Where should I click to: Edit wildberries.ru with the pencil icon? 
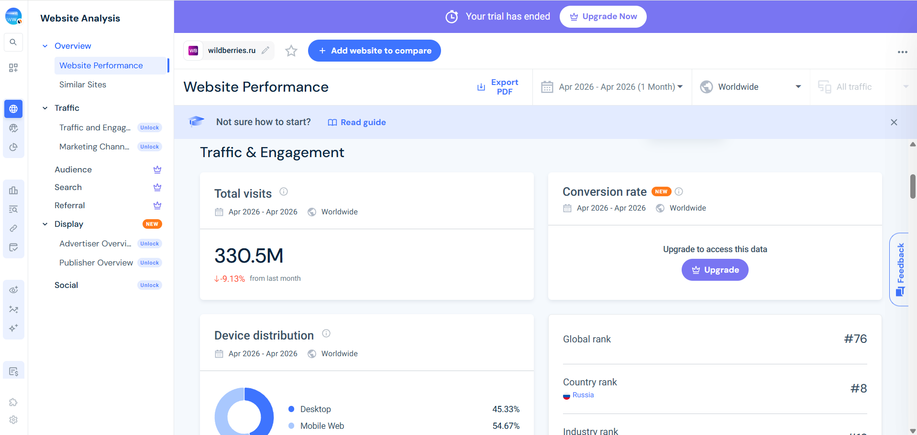coord(265,50)
